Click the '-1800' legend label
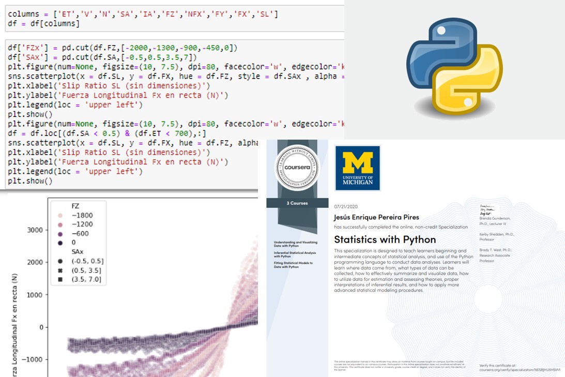 coord(82,216)
